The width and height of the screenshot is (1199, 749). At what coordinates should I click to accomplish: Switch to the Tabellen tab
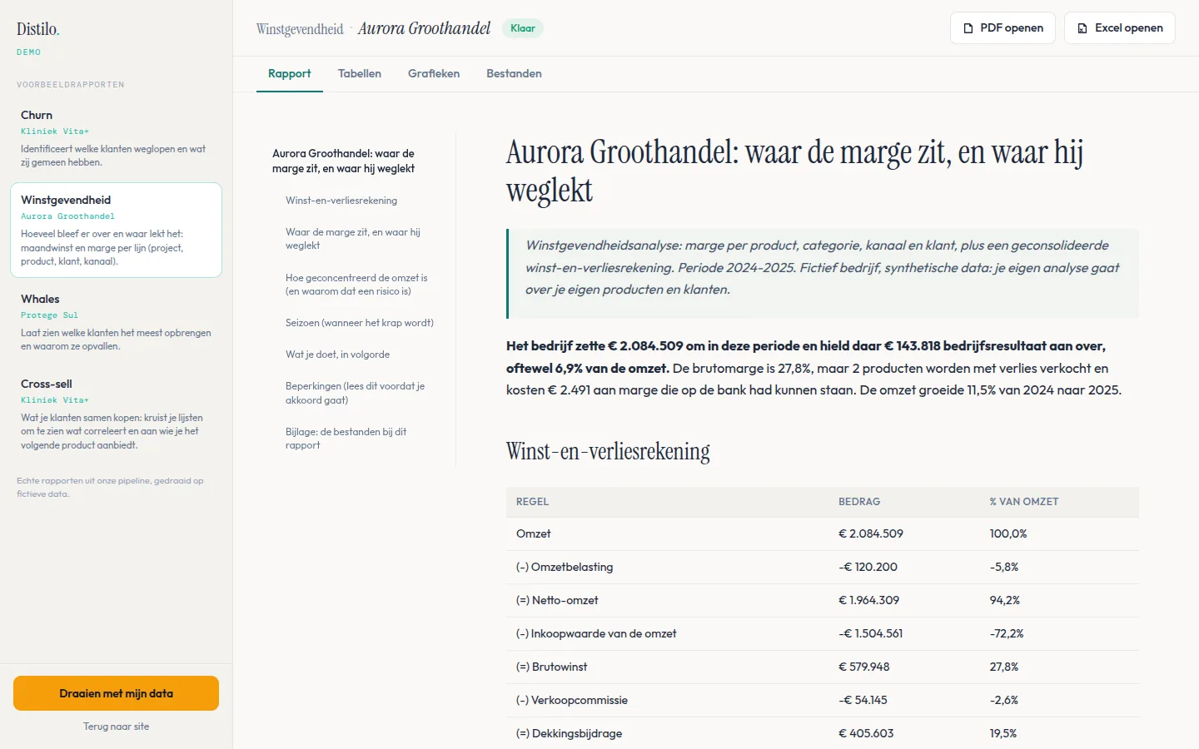[360, 74]
